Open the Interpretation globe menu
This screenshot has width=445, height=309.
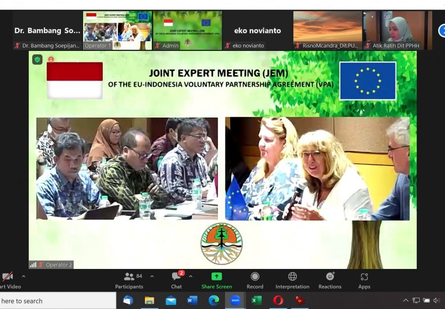(x=292, y=280)
